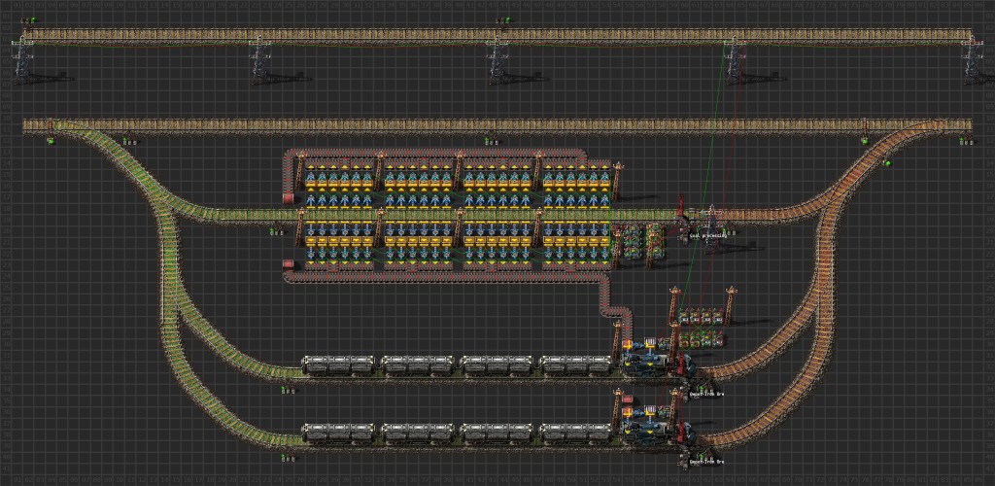Screen dimensions: 995x486
Task: Select the red belt S-bend above the upper locomotive
Action: point(616,310)
